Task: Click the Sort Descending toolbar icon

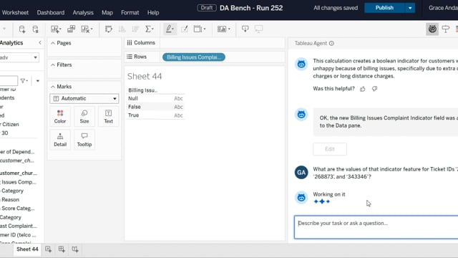Action: 135,29
